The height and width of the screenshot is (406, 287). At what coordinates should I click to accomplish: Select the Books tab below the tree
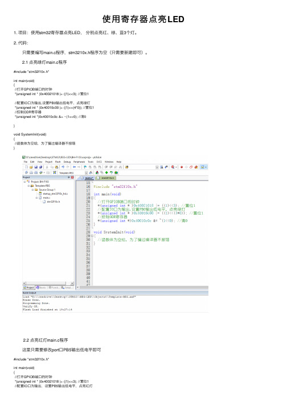[x=41, y=288]
